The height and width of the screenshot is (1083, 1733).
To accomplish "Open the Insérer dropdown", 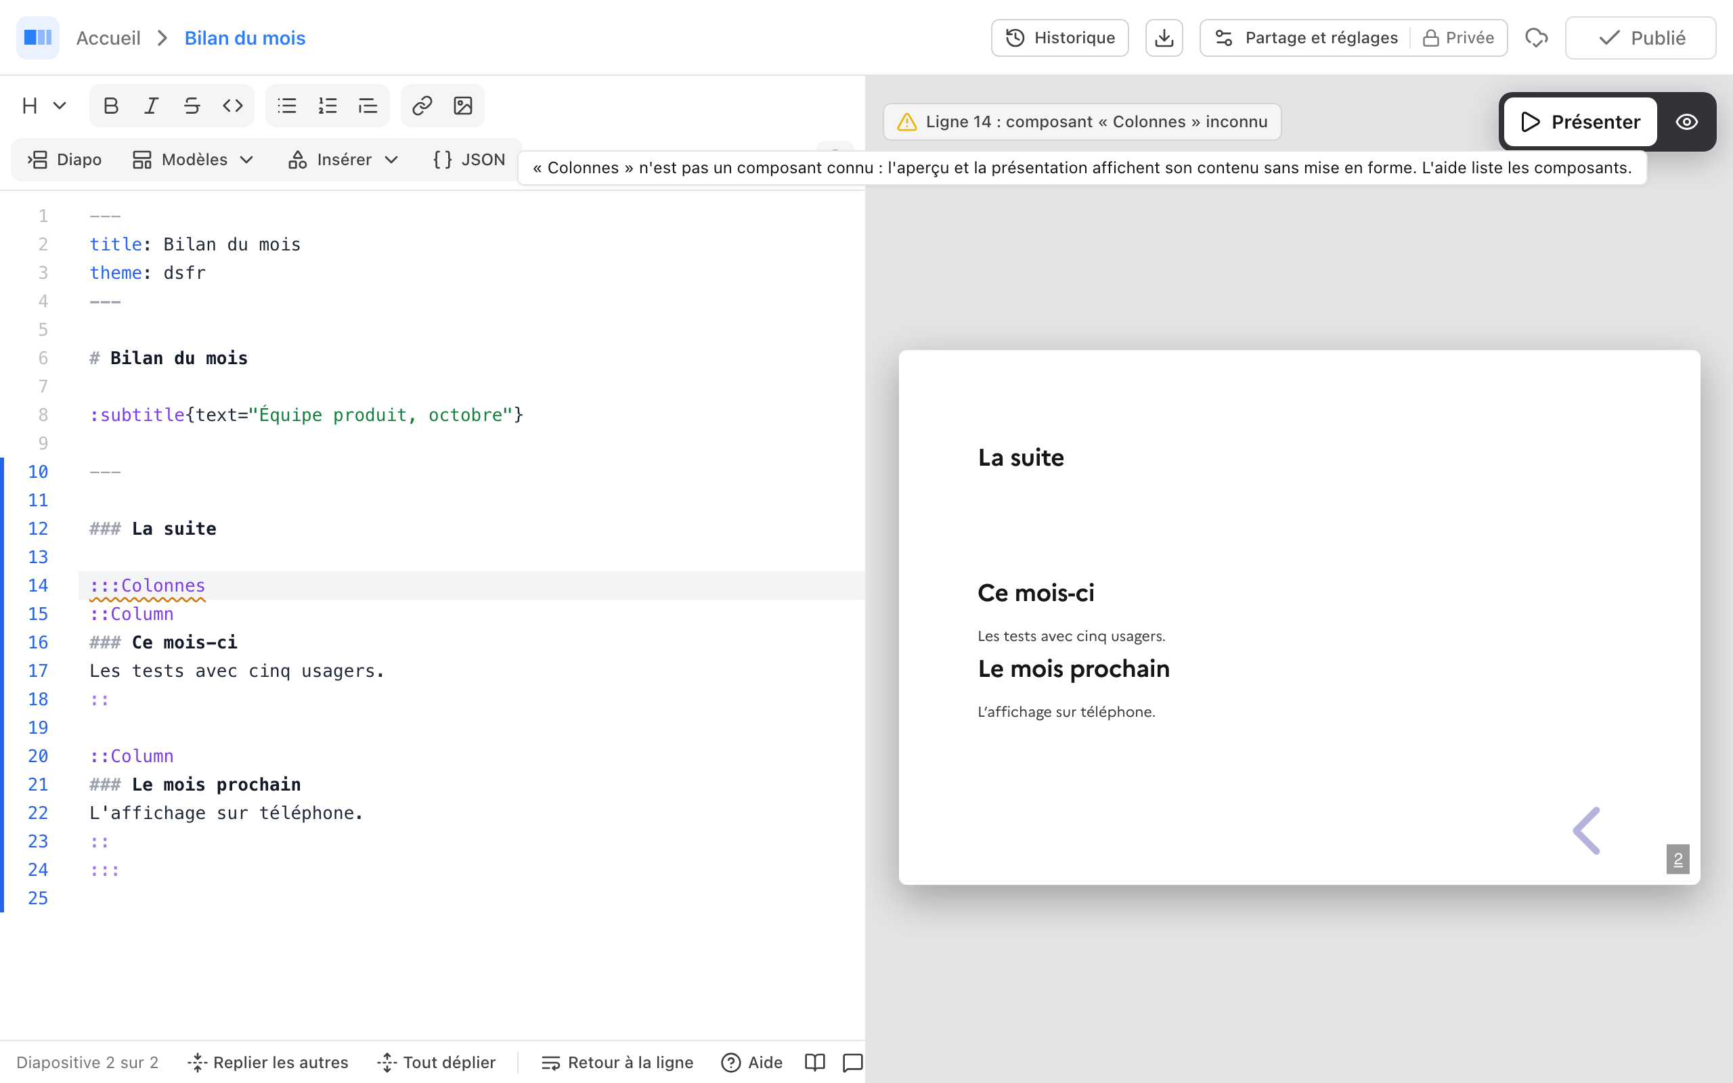I will point(343,159).
